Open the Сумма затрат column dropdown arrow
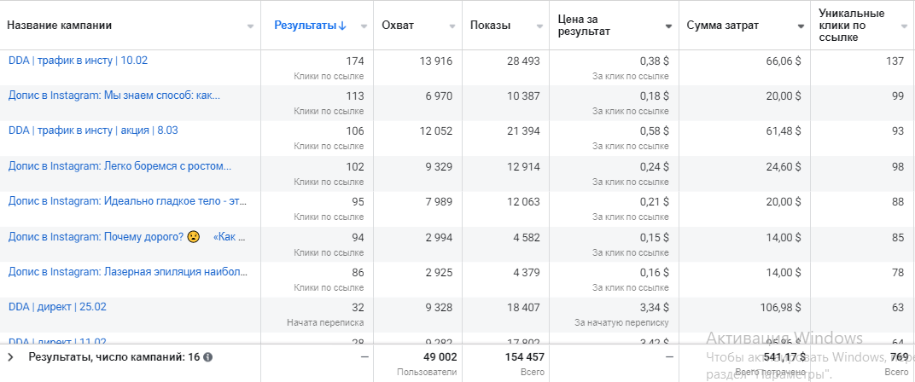Screen dimensions: 915x382 [801, 26]
